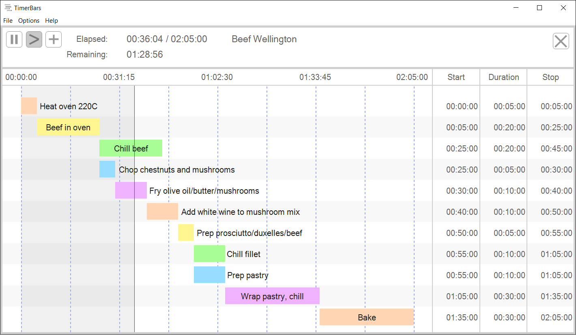Click the Start column header
The width and height of the screenshot is (576, 335).
[x=456, y=77]
